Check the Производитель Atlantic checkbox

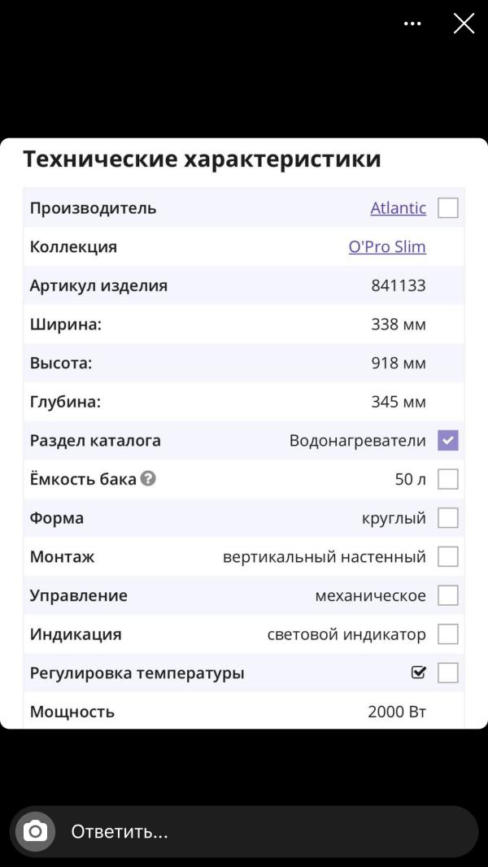447,208
